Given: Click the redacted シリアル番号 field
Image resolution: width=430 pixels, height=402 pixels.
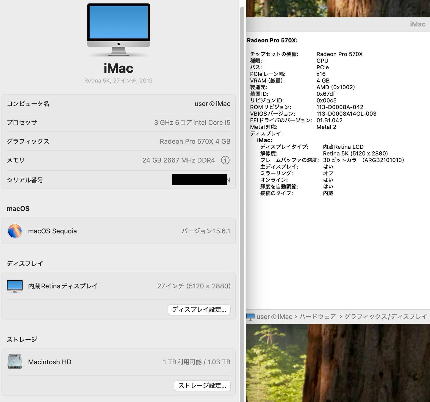Looking at the screenshot, I should pos(200,180).
